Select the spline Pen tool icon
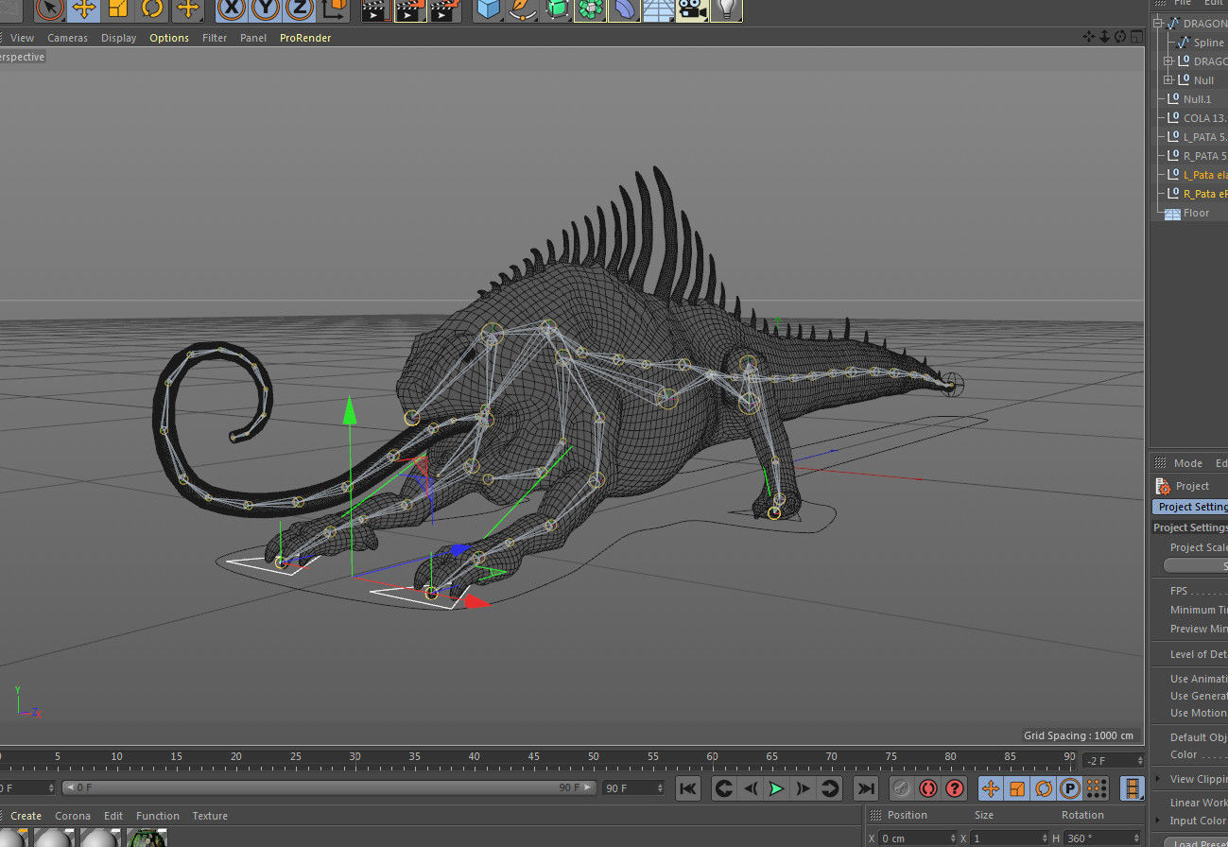Image resolution: width=1228 pixels, height=847 pixels. point(522,9)
